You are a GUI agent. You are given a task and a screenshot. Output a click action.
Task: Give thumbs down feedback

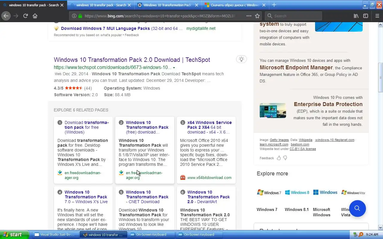[x=285, y=158]
